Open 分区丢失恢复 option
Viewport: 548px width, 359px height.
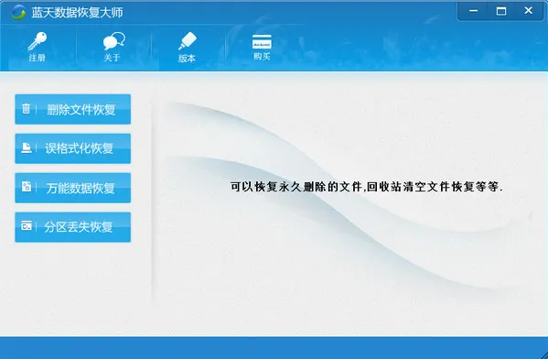72,227
